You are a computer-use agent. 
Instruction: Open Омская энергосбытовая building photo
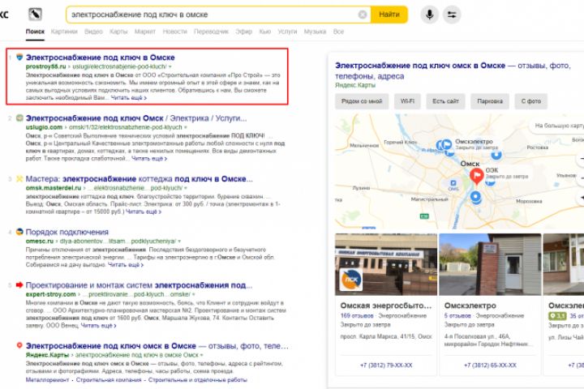point(386,264)
